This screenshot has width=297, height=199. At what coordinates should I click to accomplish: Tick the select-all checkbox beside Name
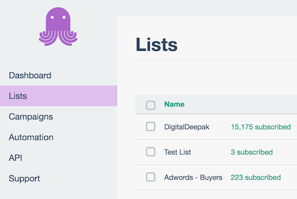[151, 105]
